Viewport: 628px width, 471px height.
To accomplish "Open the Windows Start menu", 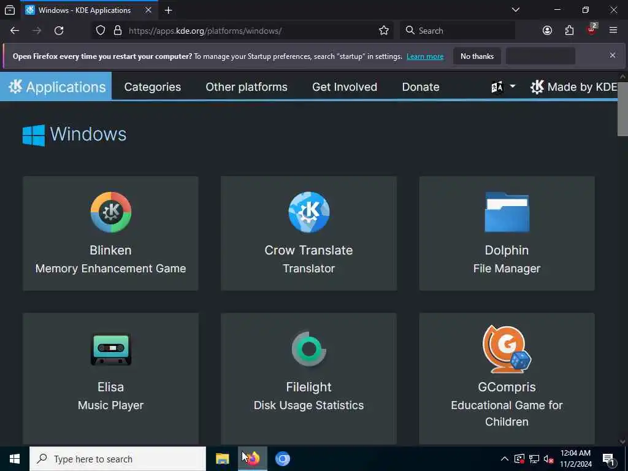I will tap(15, 459).
